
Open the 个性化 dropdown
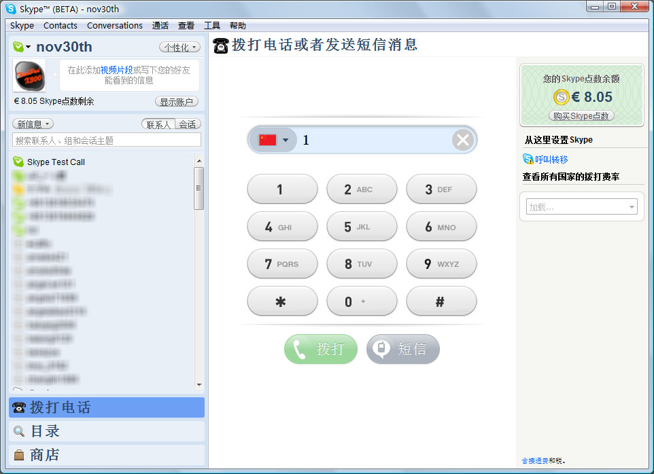179,47
